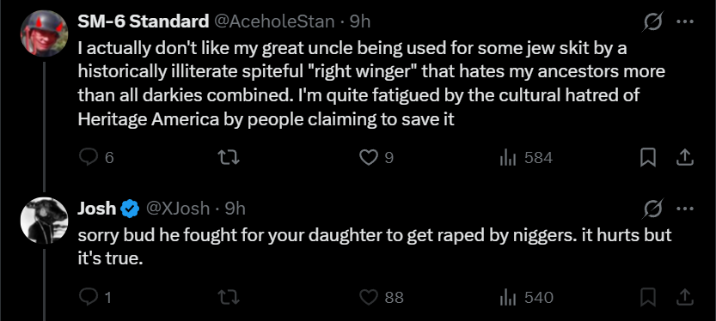This screenshot has height=321, width=716.
Task: Bookmark the SM-6 Standard post
Action: 648,158
